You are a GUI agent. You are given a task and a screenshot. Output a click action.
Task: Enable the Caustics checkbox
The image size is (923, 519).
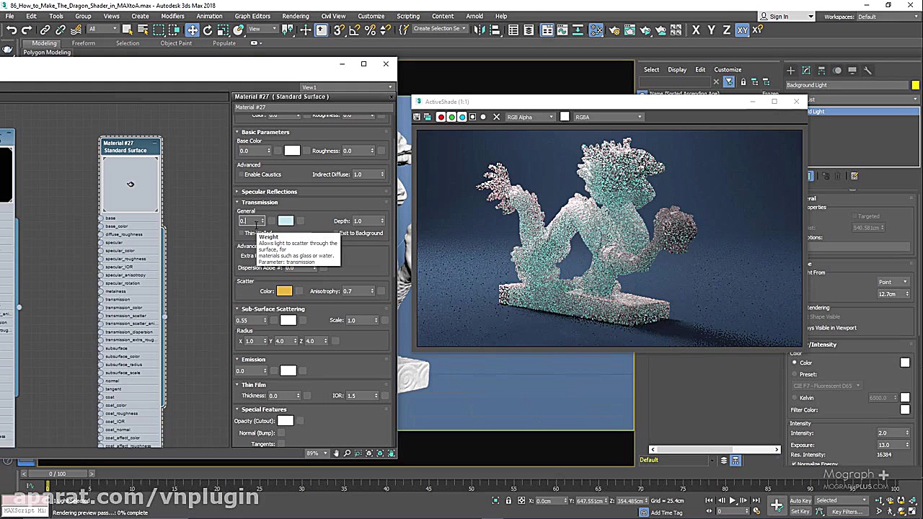click(240, 174)
